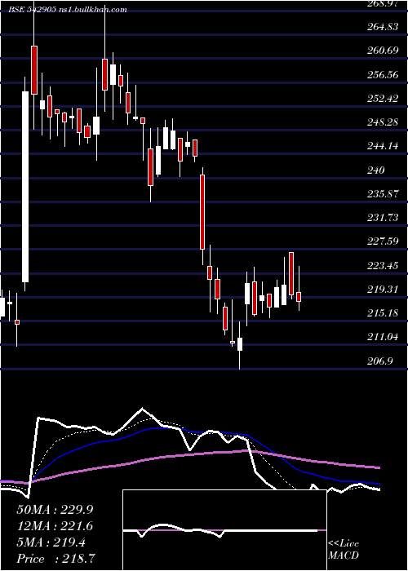The height and width of the screenshot is (571, 408).
Task: Click the Price : 218.7 label
Action: point(57,559)
